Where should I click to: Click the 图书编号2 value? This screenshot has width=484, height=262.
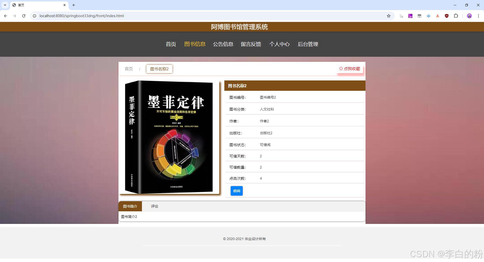click(x=268, y=97)
